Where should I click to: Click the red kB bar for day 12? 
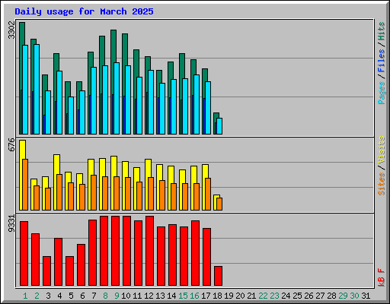click(149, 251)
